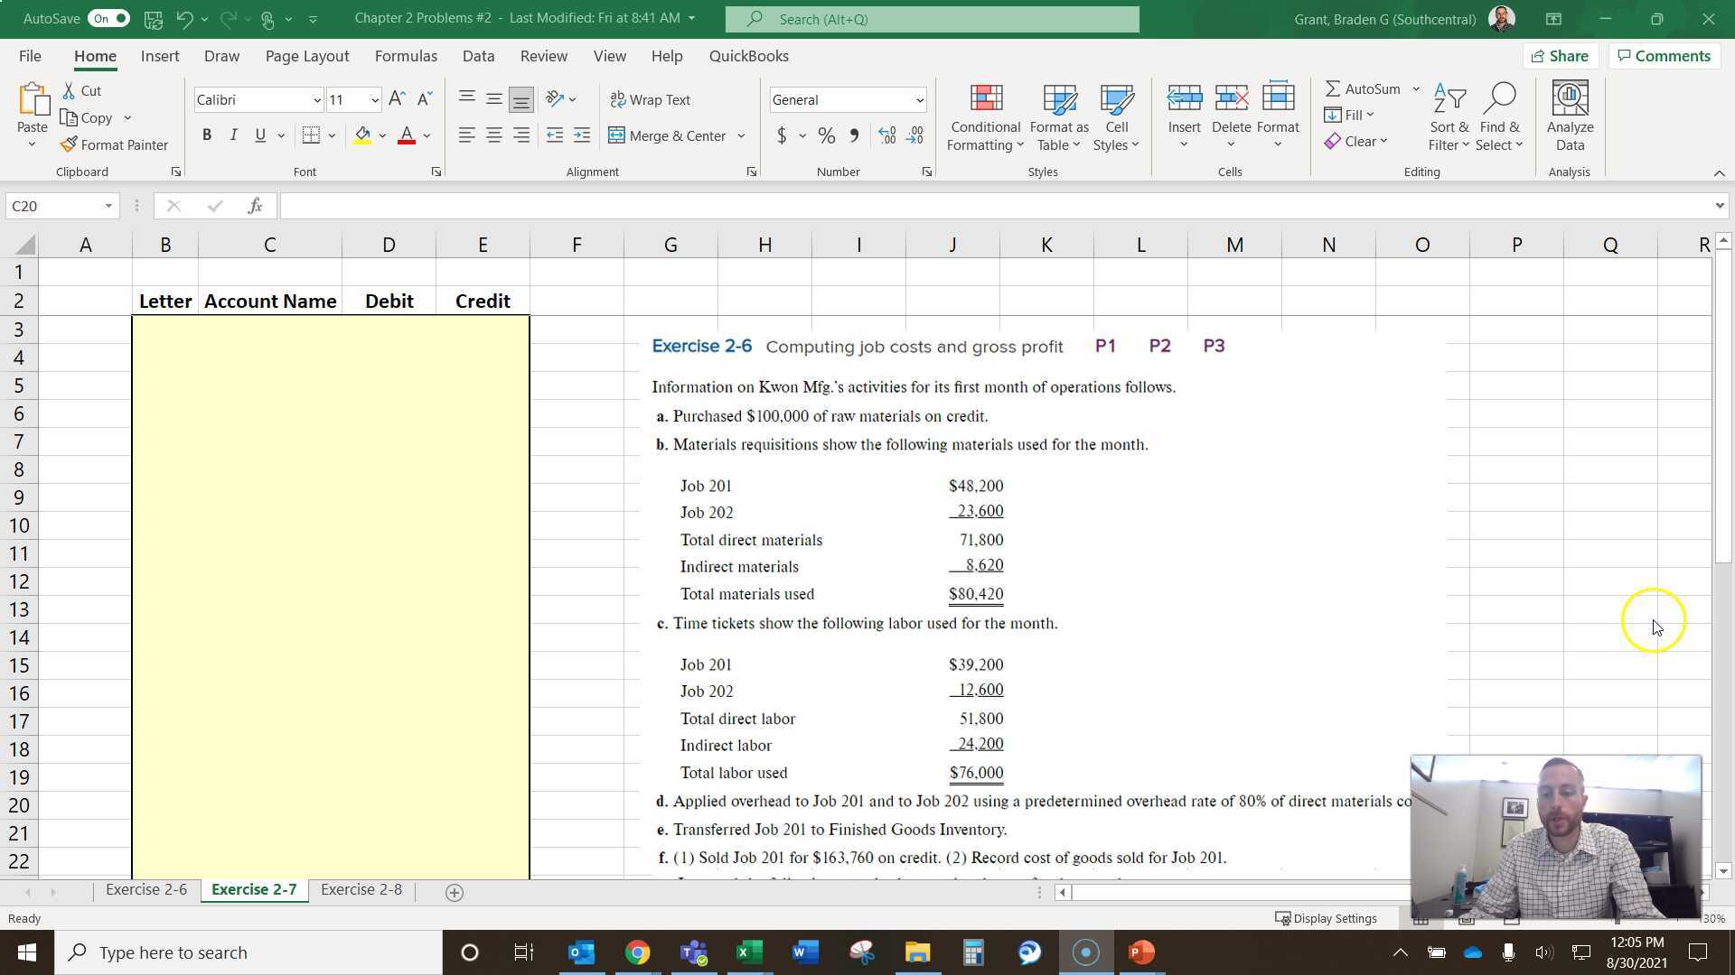Launch Analyze Data
The width and height of the screenshot is (1735, 975).
pyautogui.click(x=1569, y=117)
